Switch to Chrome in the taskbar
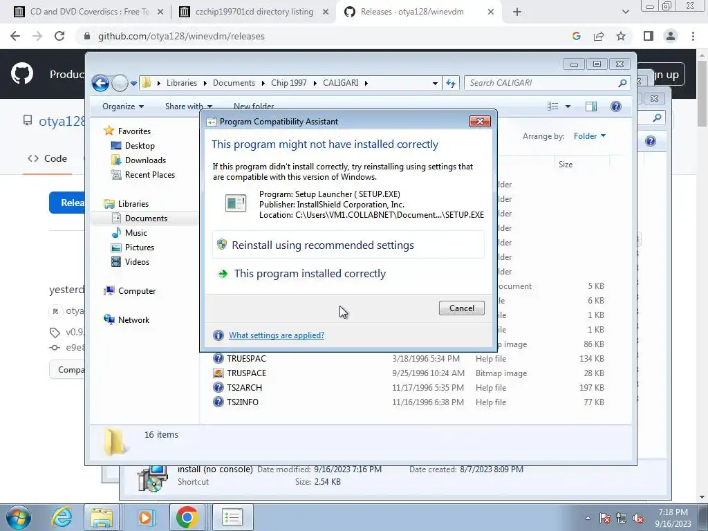This screenshot has width=708, height=531. [187, 517]
